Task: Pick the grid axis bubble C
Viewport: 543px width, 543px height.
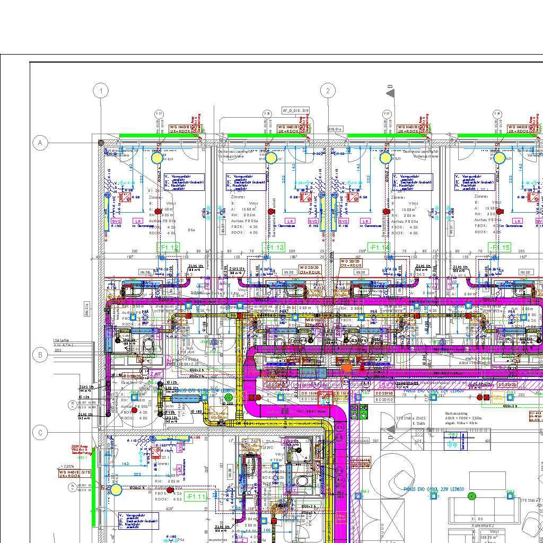Action: (40, 433)
